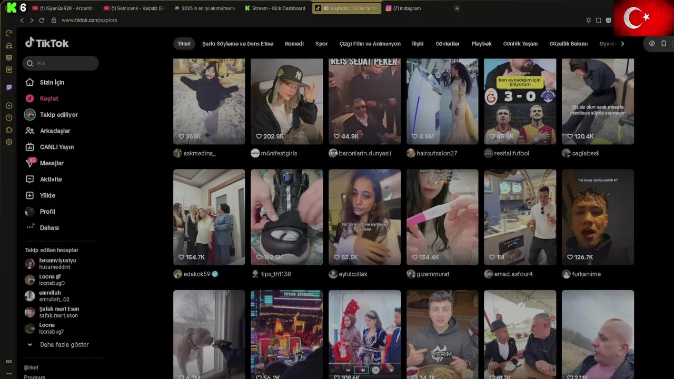Open browser sidebar history clock icon
The width and height of the screenshot is (674, 379).
pyautogui.click(x=9, y=117)
